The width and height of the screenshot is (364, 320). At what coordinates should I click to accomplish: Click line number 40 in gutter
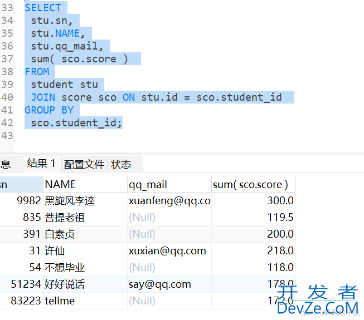(x=7, y=97)
